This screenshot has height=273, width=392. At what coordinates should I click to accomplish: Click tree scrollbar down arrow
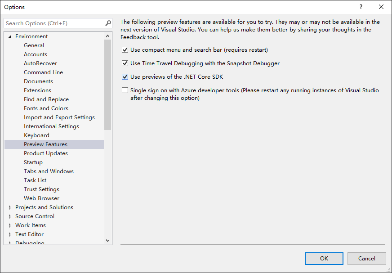[x=108, y=241]
